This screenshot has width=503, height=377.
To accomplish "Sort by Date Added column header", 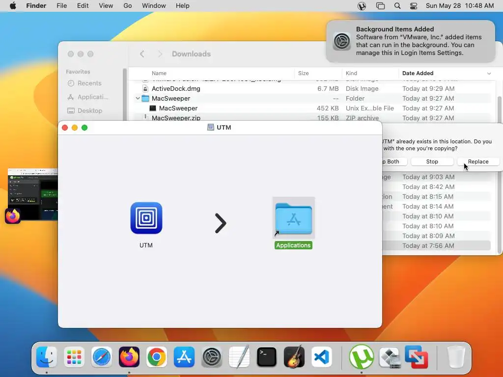I will [418, 74].
